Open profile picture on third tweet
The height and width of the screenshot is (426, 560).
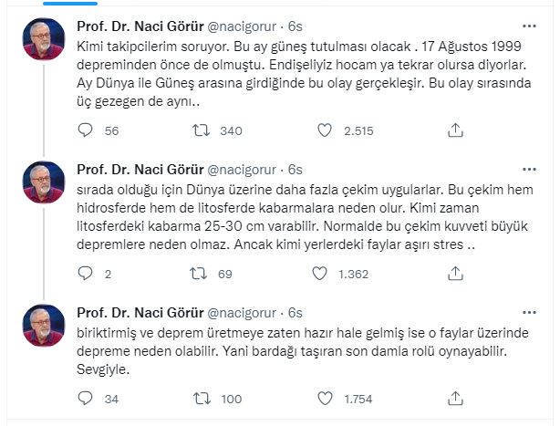(44, 324)
